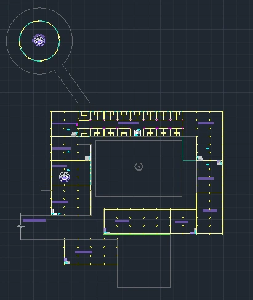Click the zigzag break-line symbol beside the building

20,226
